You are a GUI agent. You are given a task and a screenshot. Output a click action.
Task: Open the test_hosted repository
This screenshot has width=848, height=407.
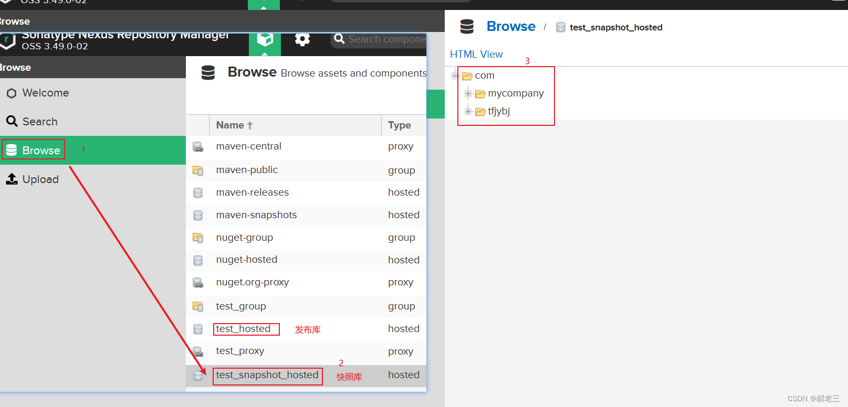243,329
